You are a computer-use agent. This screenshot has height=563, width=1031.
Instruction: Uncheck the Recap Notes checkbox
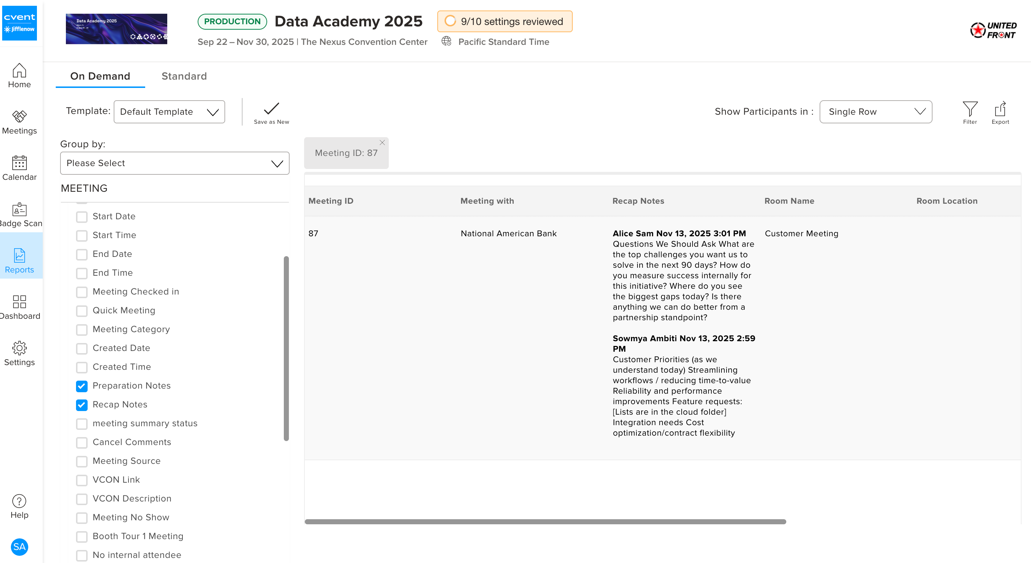(82, 405)
